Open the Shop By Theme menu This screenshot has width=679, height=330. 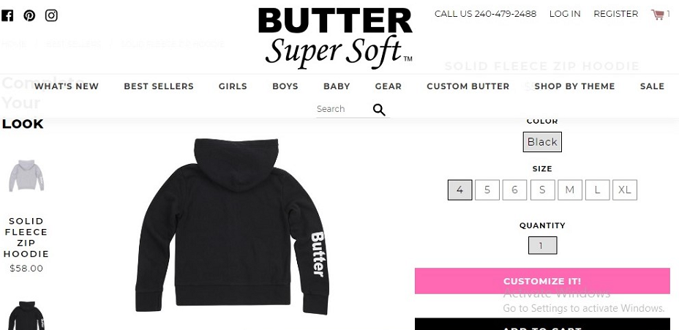574,86
